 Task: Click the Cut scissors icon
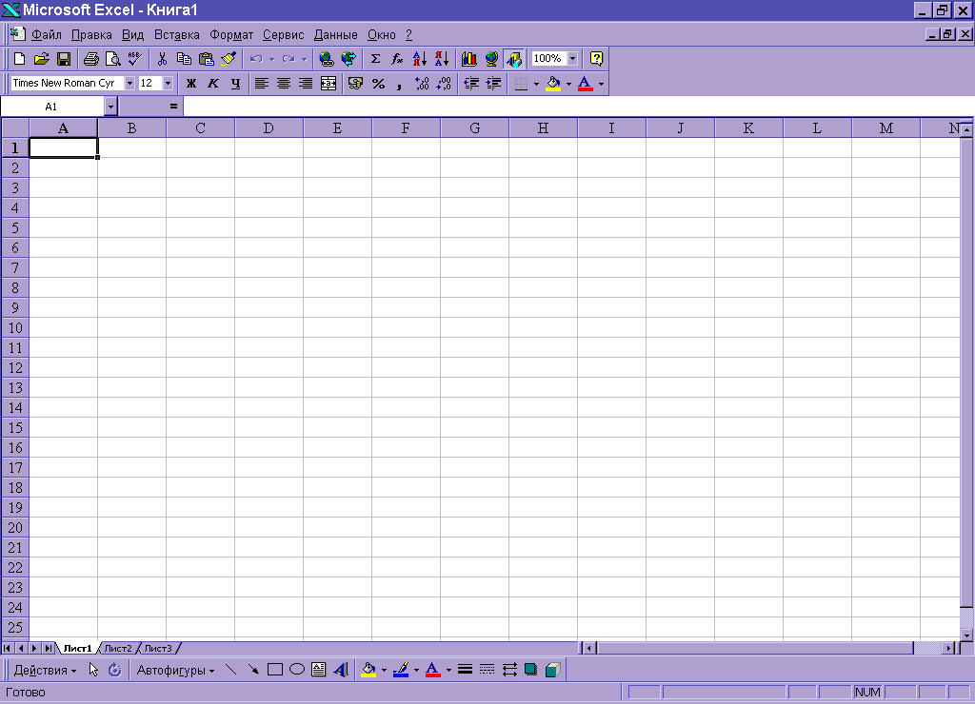tap(162, 59)
